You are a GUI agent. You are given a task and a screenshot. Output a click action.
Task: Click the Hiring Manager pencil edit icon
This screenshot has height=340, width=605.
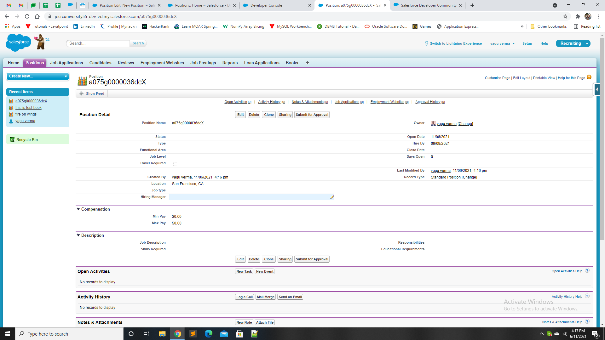(x=332, y=197)
